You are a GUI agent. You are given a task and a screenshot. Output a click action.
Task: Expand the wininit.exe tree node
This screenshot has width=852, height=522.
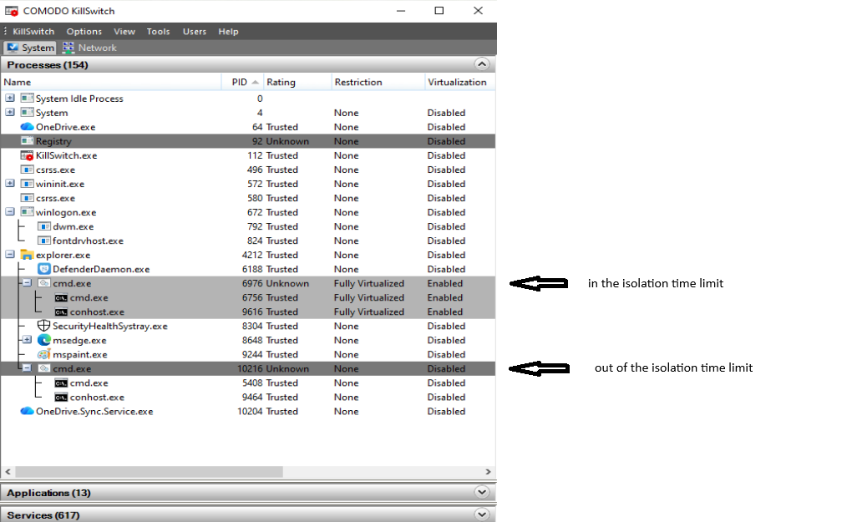[10, 183]
